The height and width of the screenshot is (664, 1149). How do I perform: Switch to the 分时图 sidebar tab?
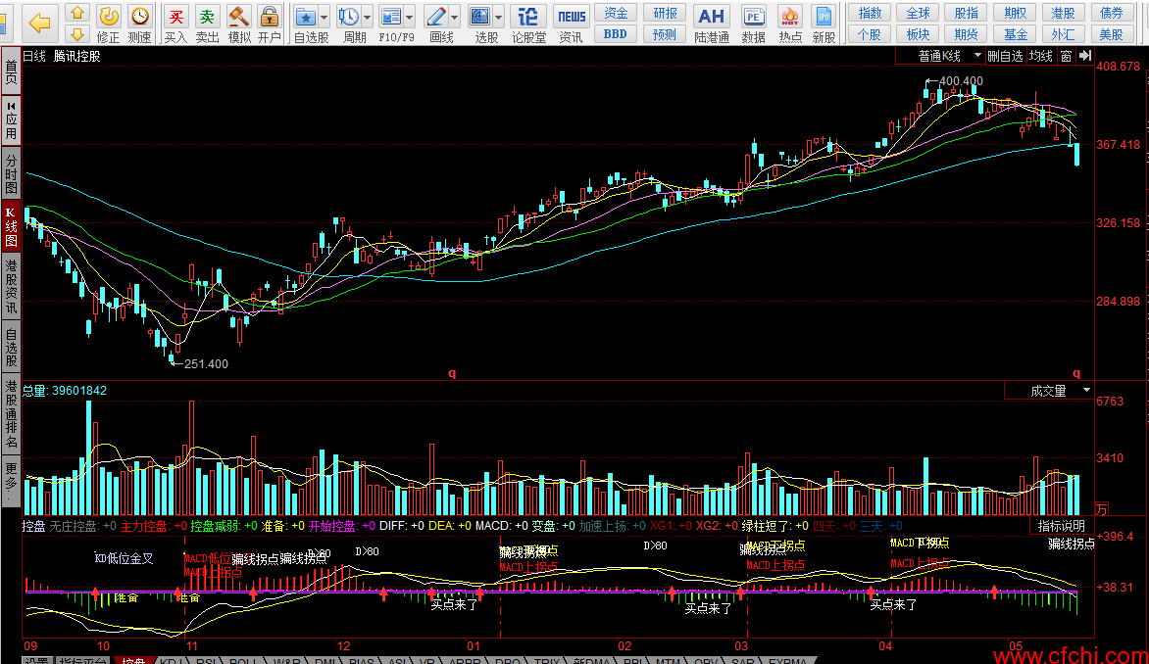coord(11,174)
